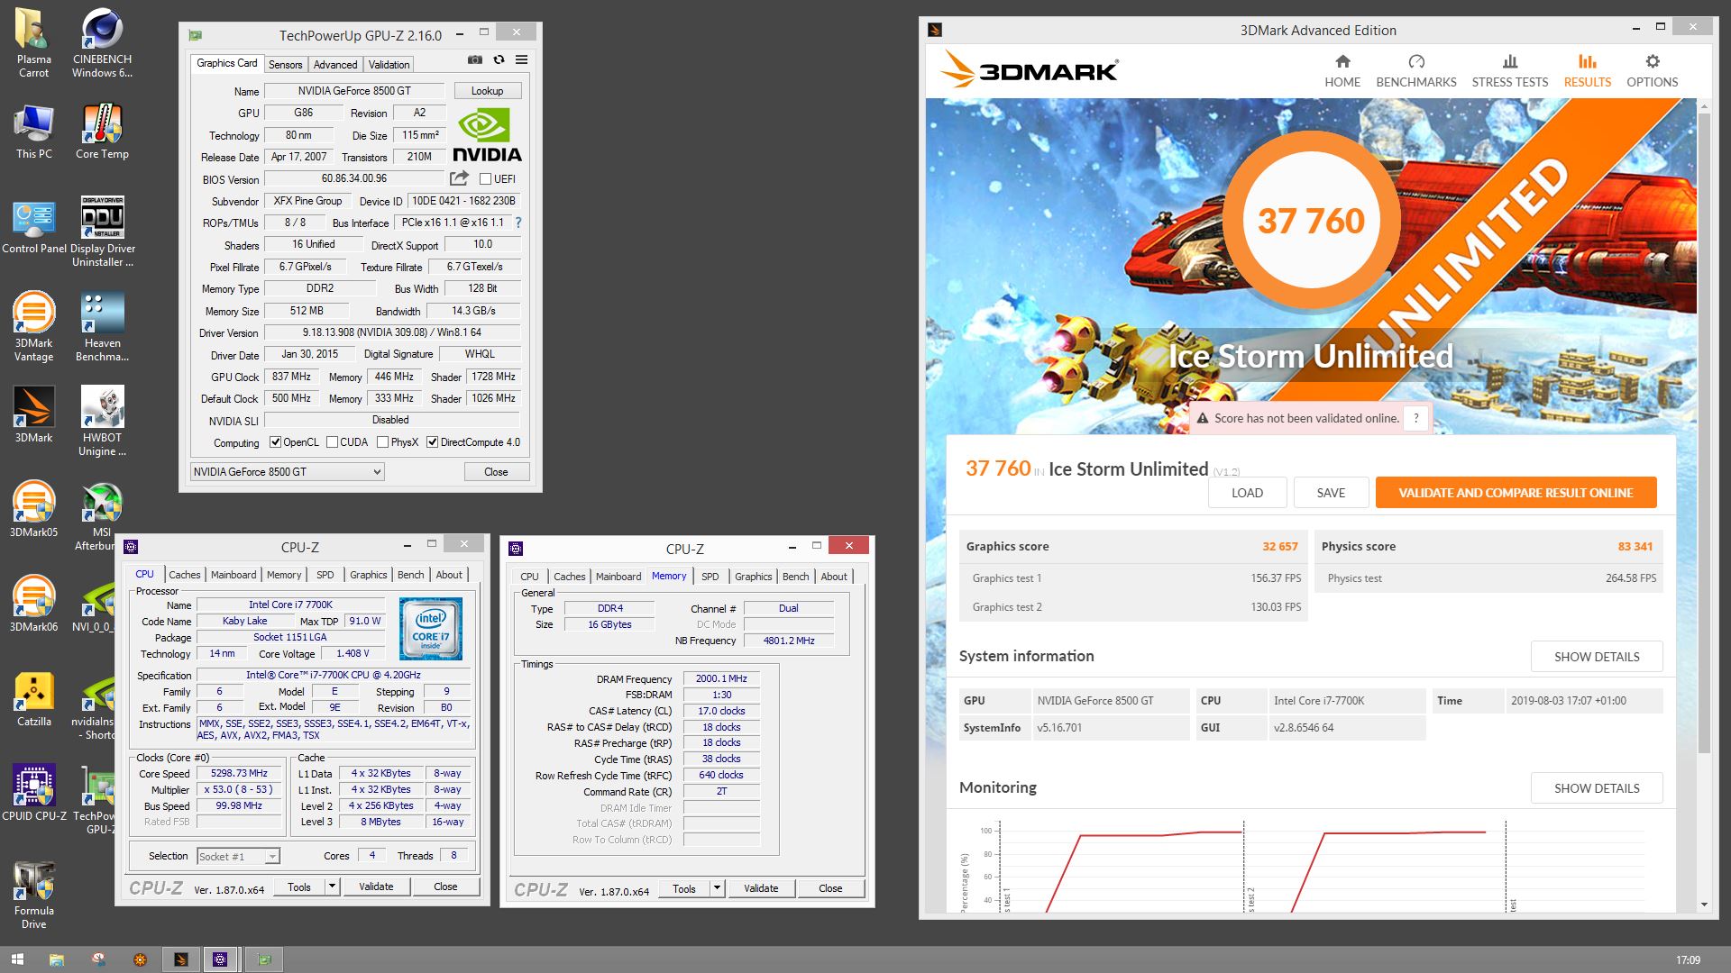The image size is (1731, 973).
Task: Toggle OpenCL checkbox
Action: (x=276, y=442)
